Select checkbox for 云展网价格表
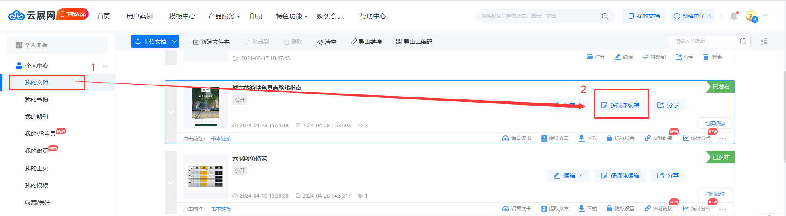 (x=171, y=182)
